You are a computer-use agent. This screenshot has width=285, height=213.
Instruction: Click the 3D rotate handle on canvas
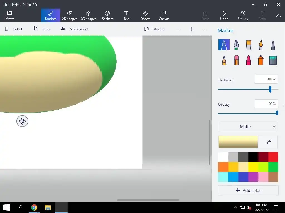pyautogui.click(x=22, y=121)
